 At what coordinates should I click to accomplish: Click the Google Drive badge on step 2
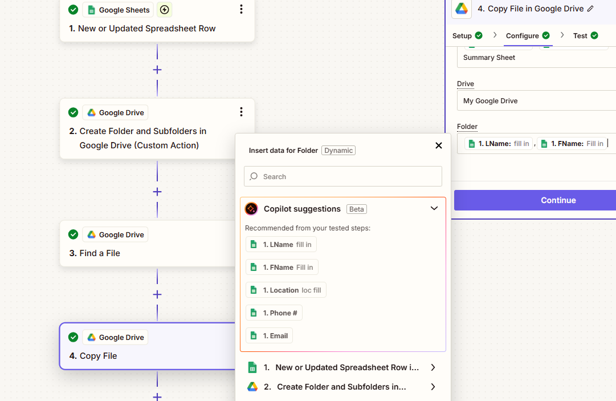click(115, 112)
